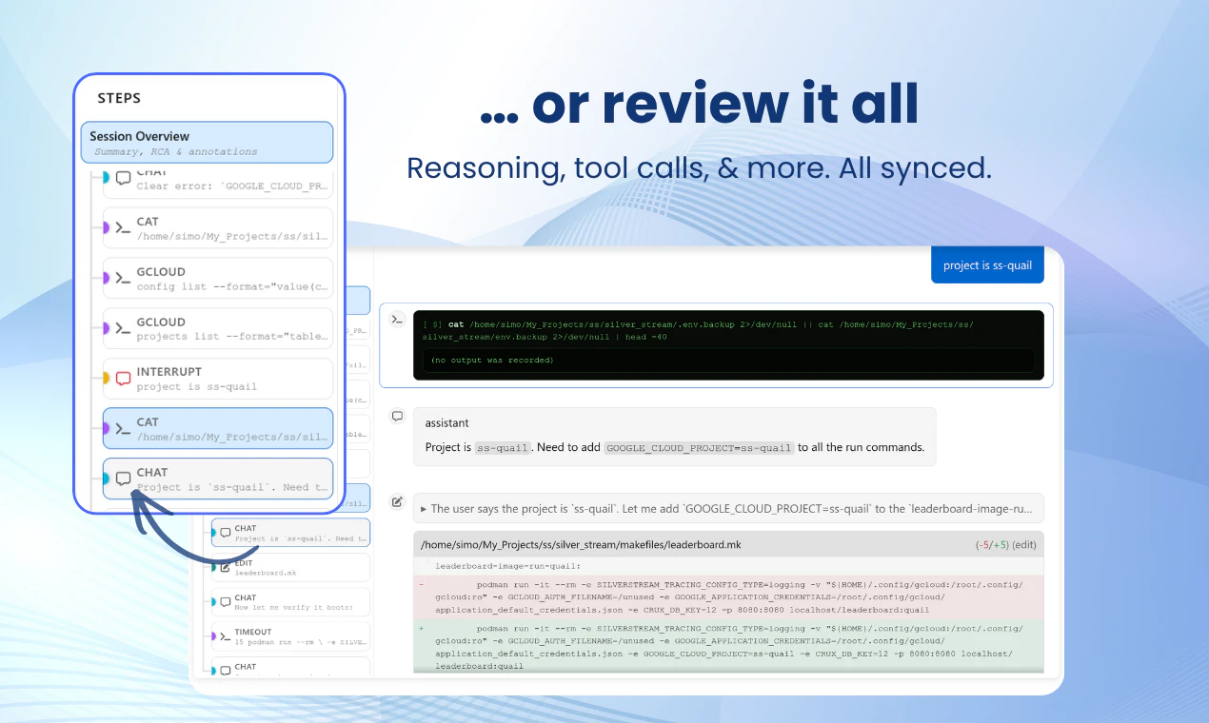Select CHAT 'Now let me verify it boots' step
The height and width of the screenshot is (723, 1209).
pyautogui.click(x=288, y=602)
